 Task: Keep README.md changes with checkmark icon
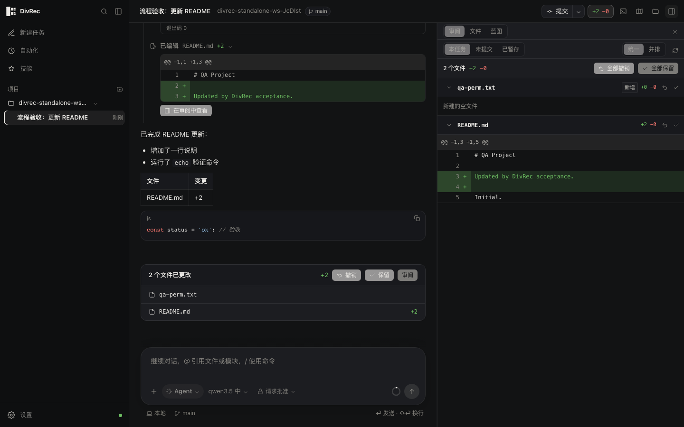coord(676,125)
